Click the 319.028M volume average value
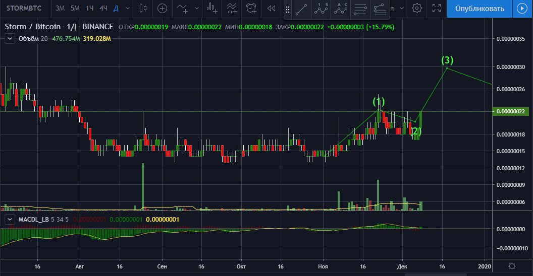 (x=97, y=39)
